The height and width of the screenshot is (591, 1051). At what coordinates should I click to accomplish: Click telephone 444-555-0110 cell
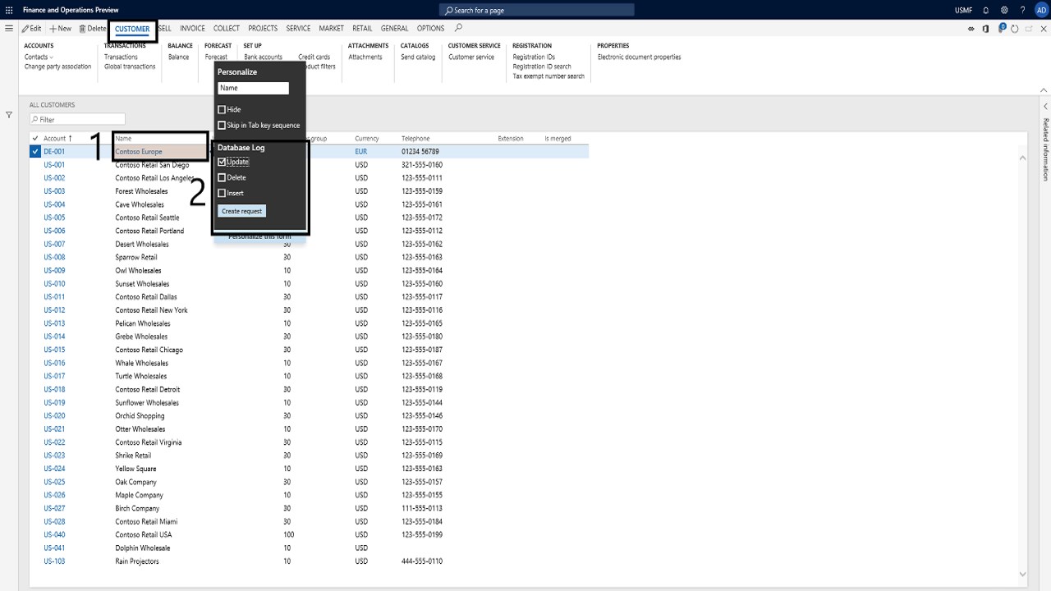[422, 561]
